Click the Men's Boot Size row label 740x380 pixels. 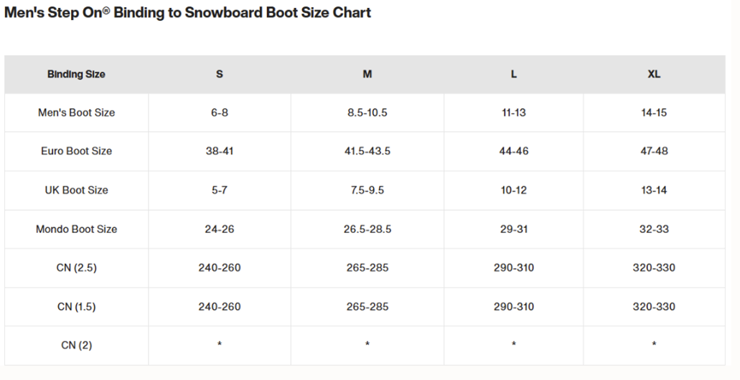pos(77,113)
